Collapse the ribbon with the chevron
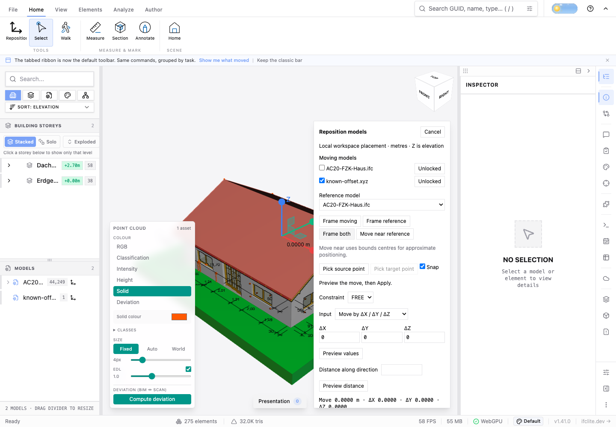Image resolution: width=616 pixels, height=427 pixels. tap(606, 9)
